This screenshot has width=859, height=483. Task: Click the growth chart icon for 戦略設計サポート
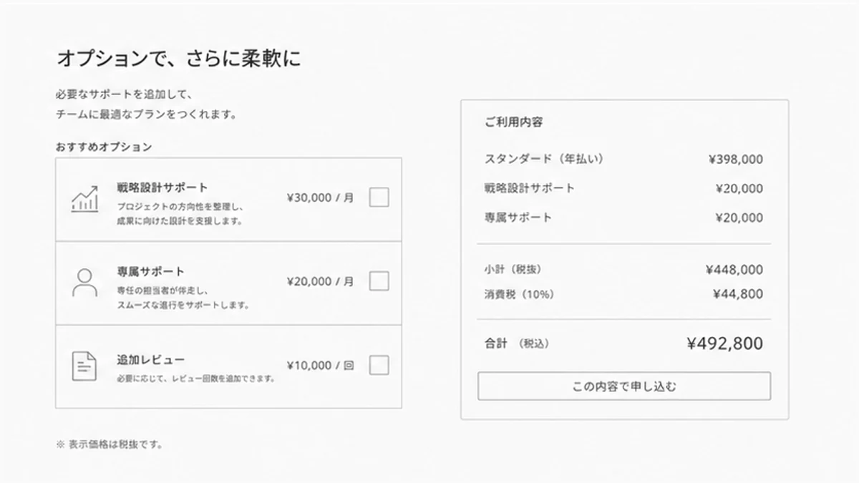pyautogui.click(x=84, y=199)
